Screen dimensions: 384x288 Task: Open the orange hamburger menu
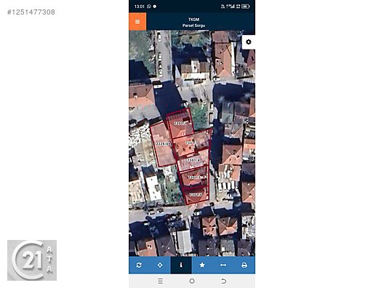click(137, 22)
